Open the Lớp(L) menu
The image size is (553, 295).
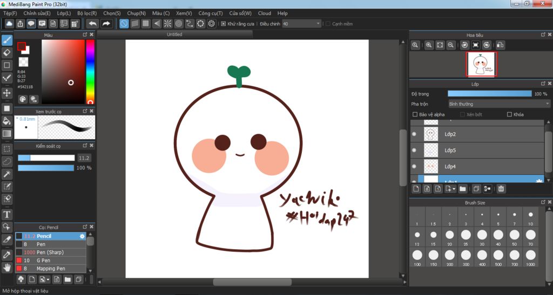(x=64, y=13)
